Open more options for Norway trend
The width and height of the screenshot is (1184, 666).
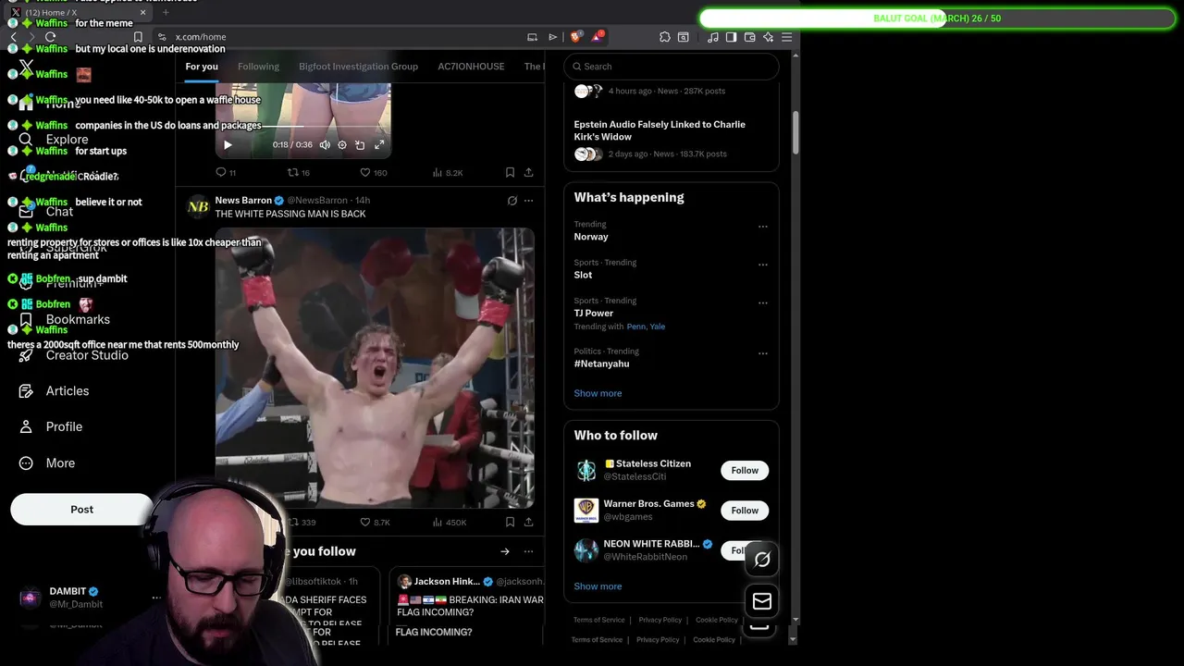pyautogui.click(x=763, y=226)
